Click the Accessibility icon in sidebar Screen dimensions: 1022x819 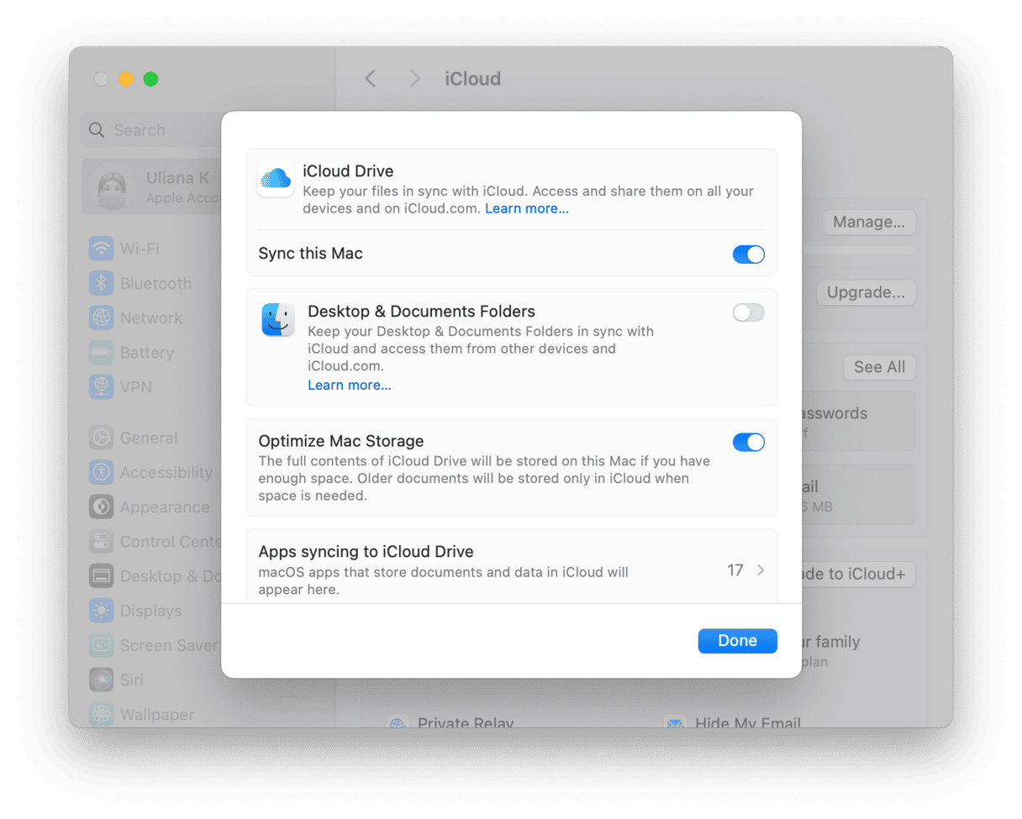tap(101, 472)
